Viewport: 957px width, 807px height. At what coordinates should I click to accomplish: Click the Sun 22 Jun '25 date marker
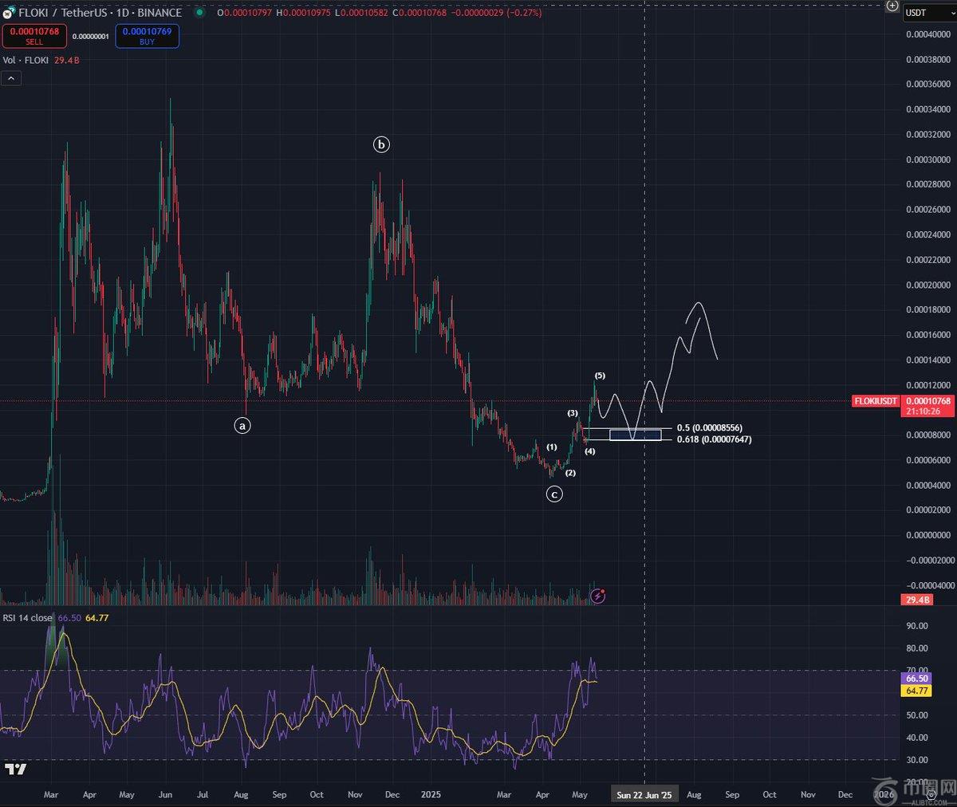click(x=644, y=794)
